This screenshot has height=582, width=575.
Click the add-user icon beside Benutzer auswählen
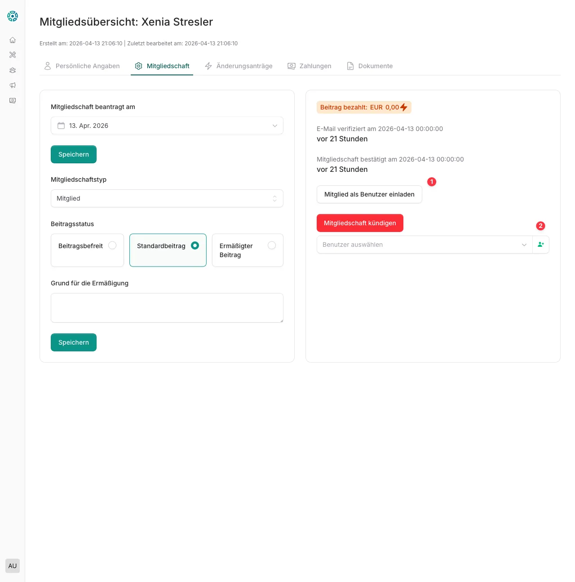tap(541, 245)
